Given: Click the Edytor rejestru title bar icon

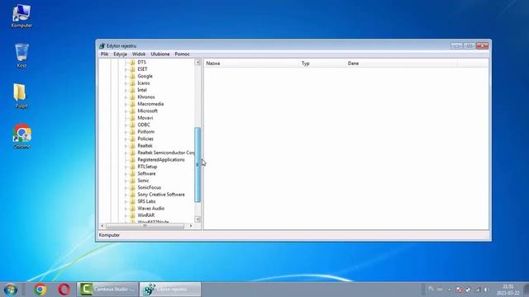Looking at the screenshot, I should [x=102, y=46].
